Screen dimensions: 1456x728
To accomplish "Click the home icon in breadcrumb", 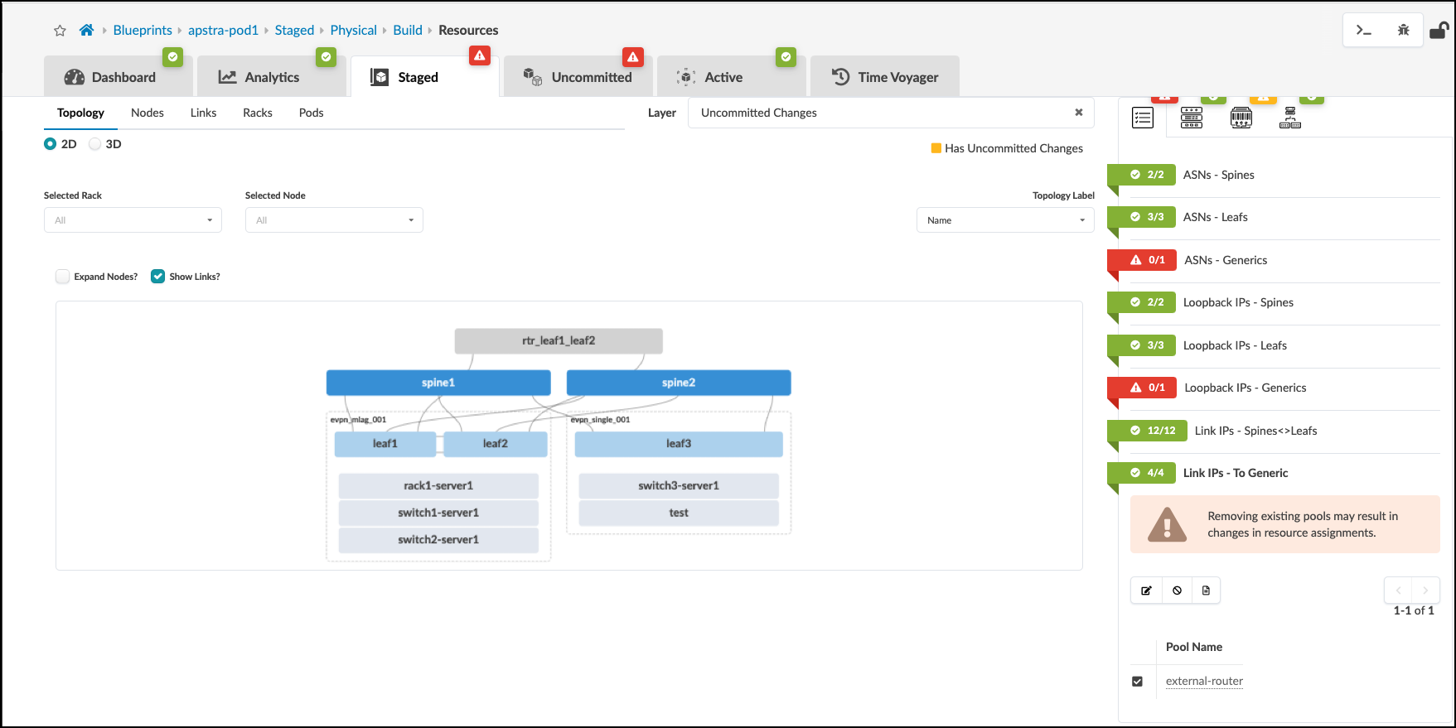I will click(x=86, y=31).
